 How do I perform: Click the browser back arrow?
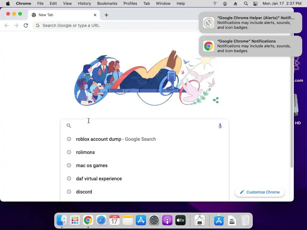(7, 25)
